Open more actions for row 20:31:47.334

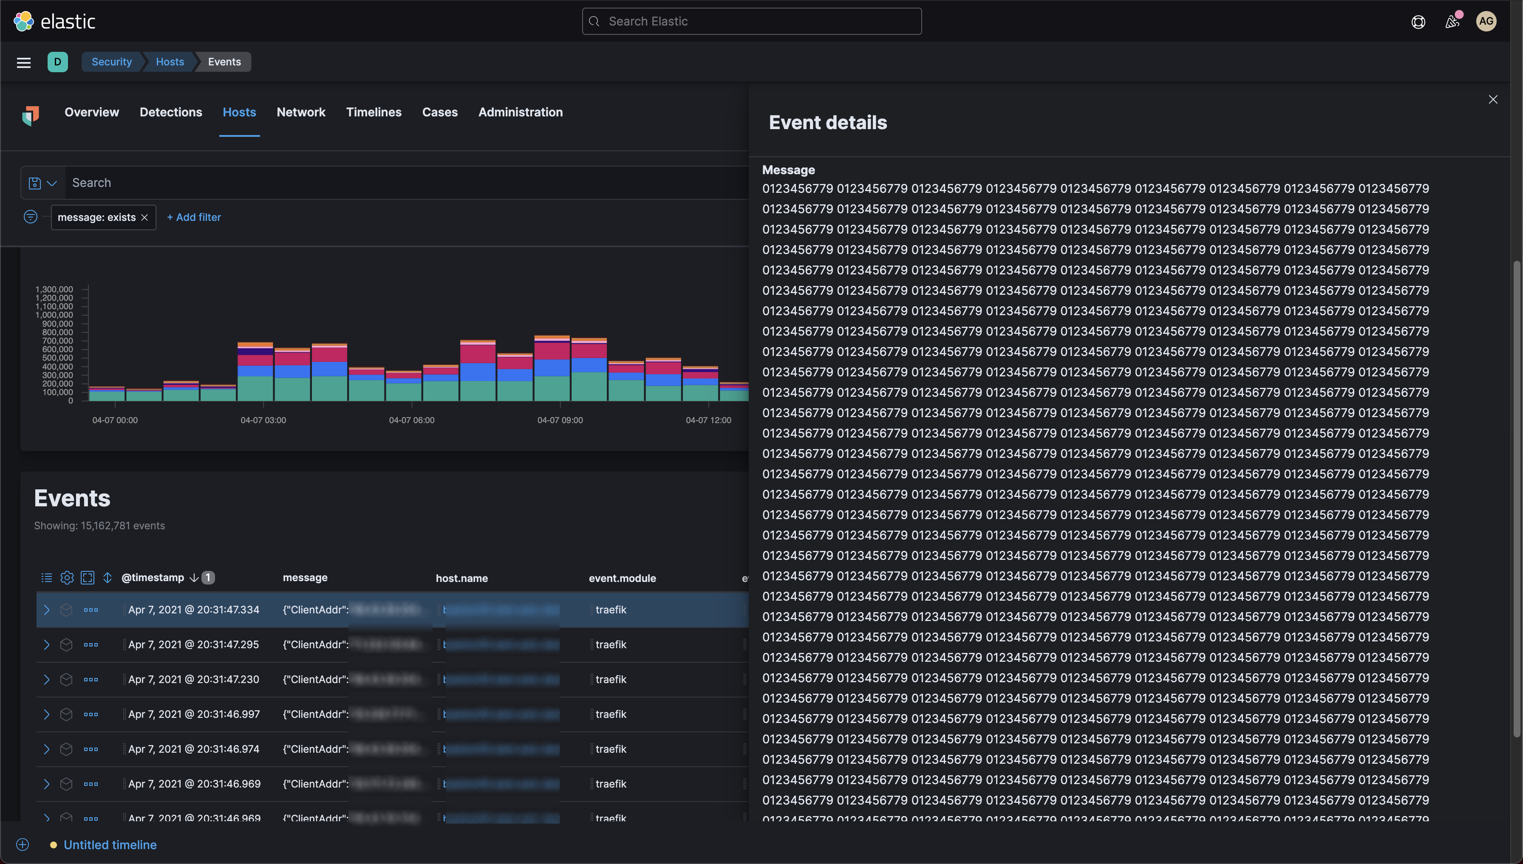tap(91, 610)
